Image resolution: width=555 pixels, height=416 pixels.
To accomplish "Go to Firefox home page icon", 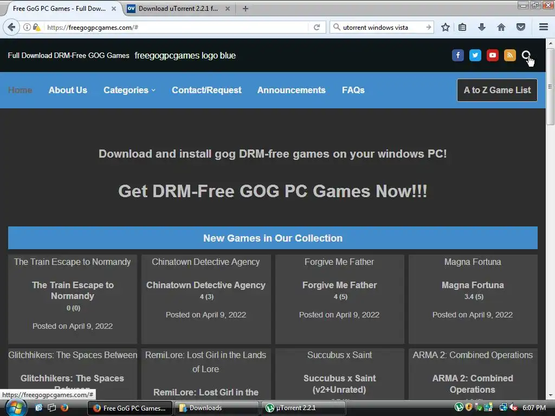I will tap(501, 27).
